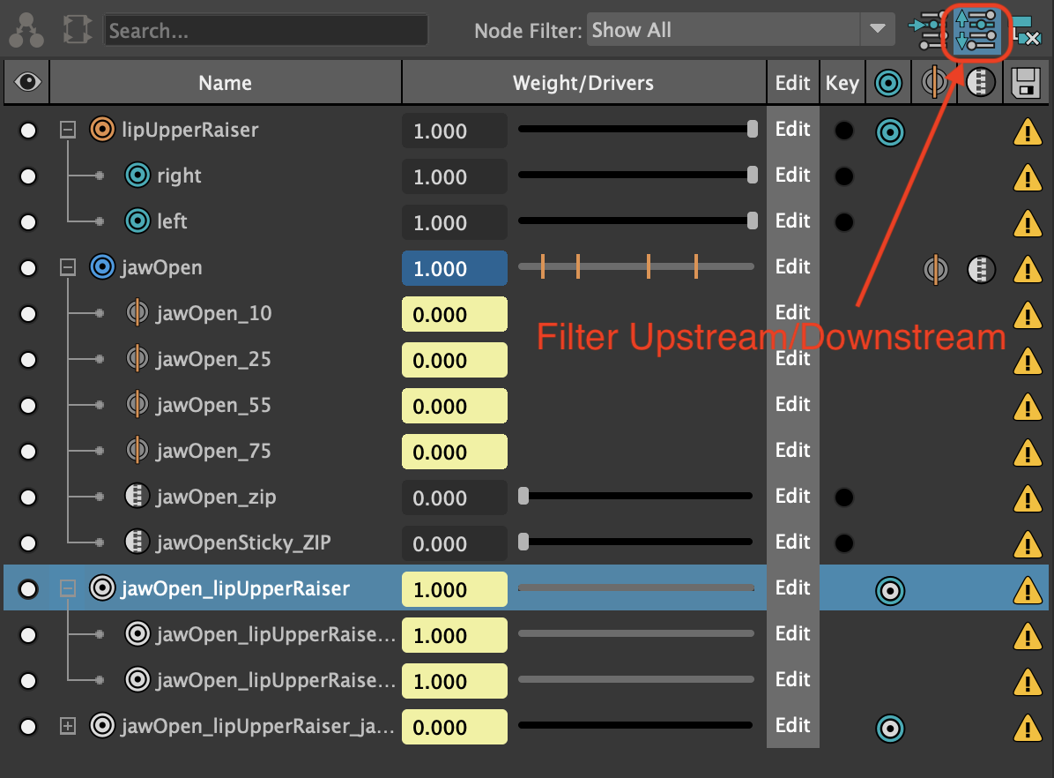Click jawOpen weight value field 1.000
1054x778 pixels.
point(455,268)
